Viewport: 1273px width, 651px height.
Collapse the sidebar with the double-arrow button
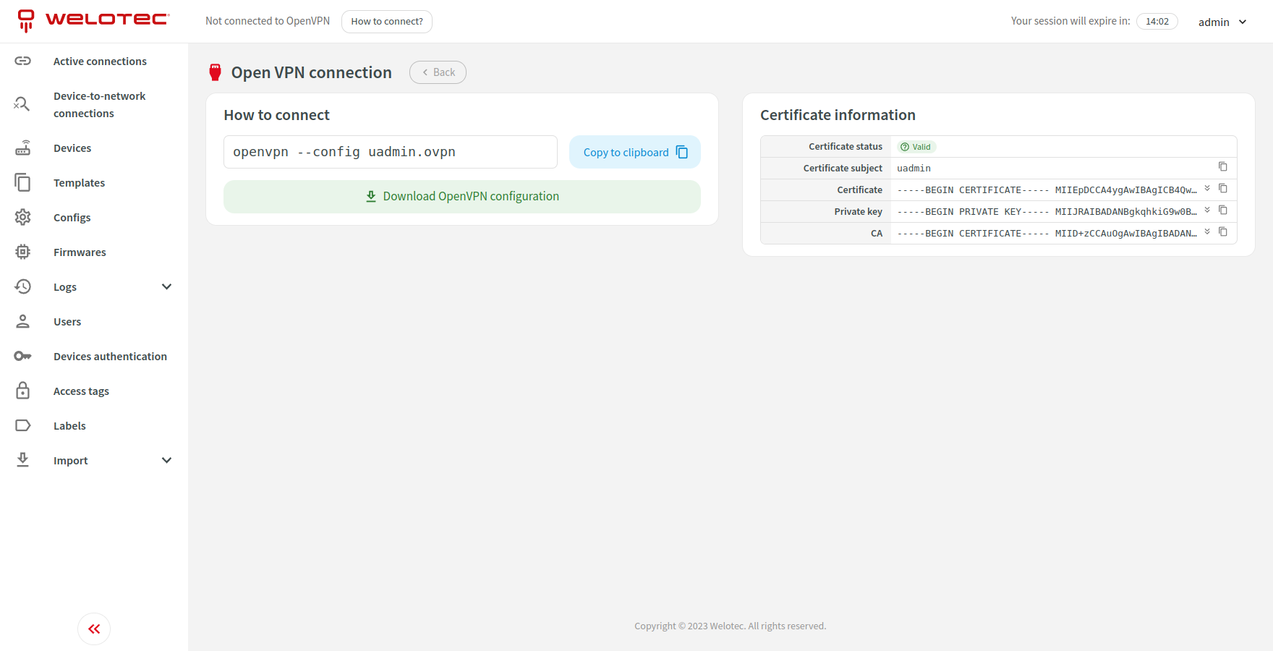point(93,629)
